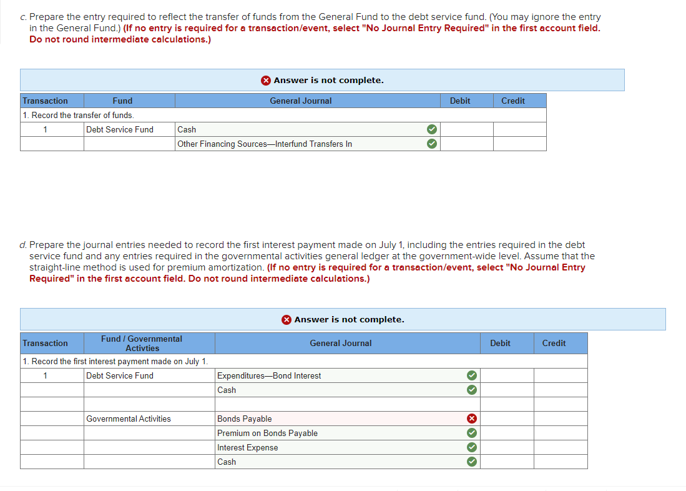Image resolution: width=686 pixels, height=491 pixels.
Task: Click part c 'General Journal' column header
Action: 308,101
